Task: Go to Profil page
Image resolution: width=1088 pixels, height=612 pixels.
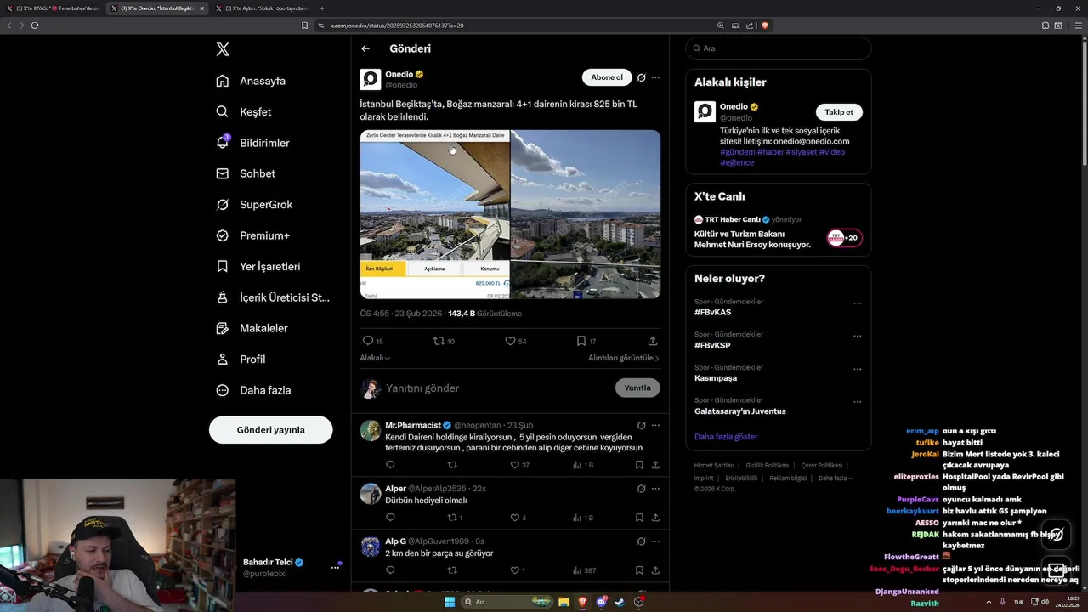Action: click(241, 359)
